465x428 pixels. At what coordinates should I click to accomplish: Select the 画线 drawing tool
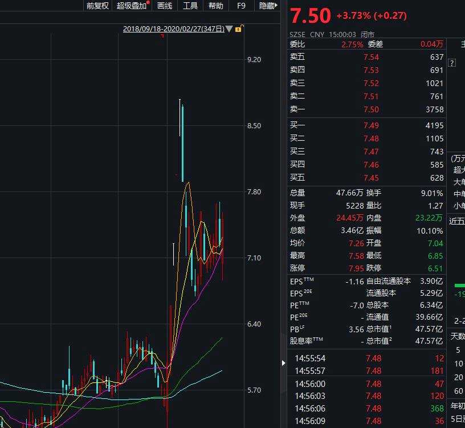(x=165, y=6)
